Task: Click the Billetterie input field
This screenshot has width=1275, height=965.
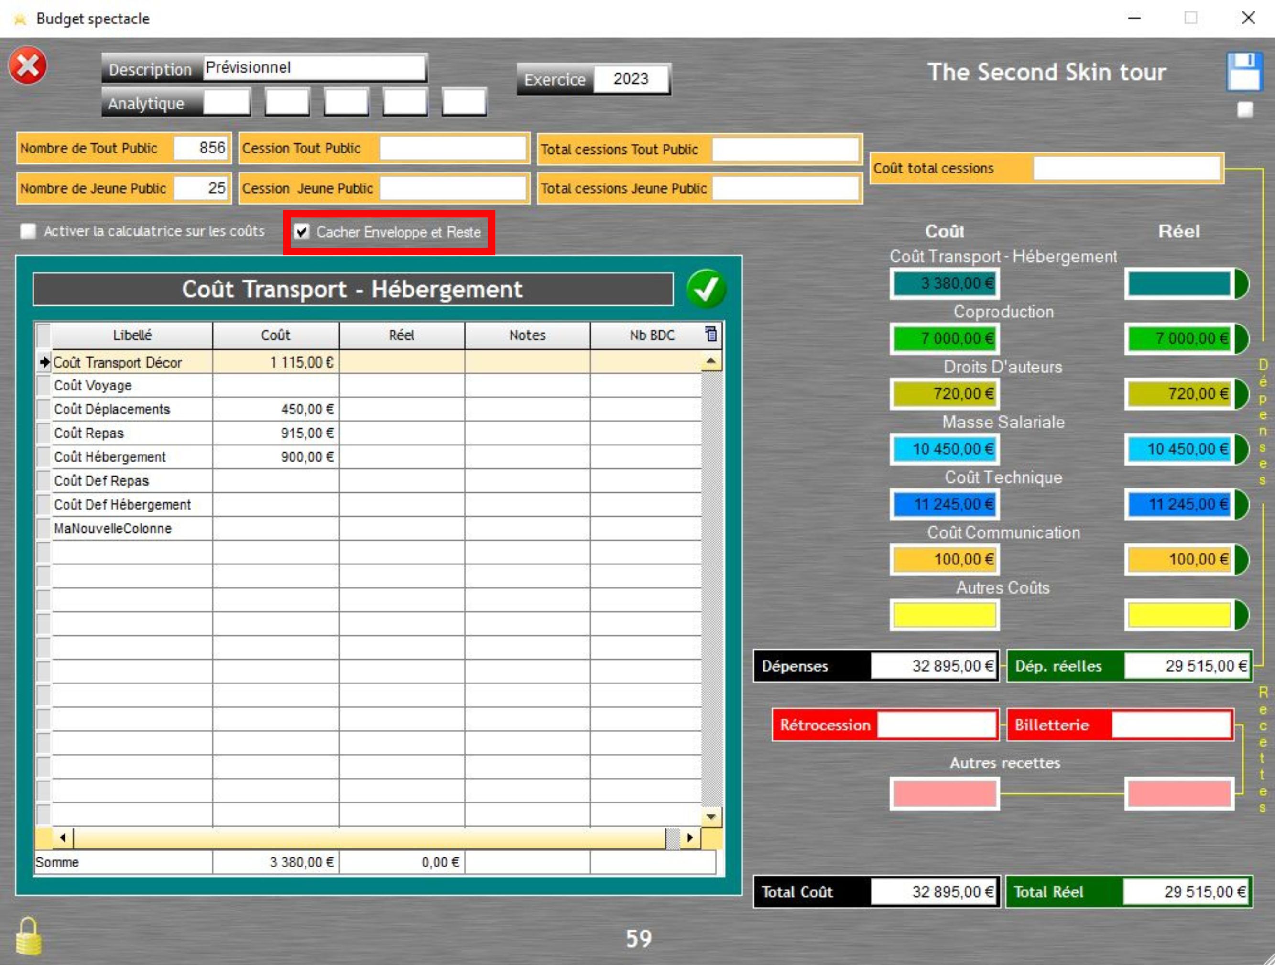Action: tap(1171, 725)
